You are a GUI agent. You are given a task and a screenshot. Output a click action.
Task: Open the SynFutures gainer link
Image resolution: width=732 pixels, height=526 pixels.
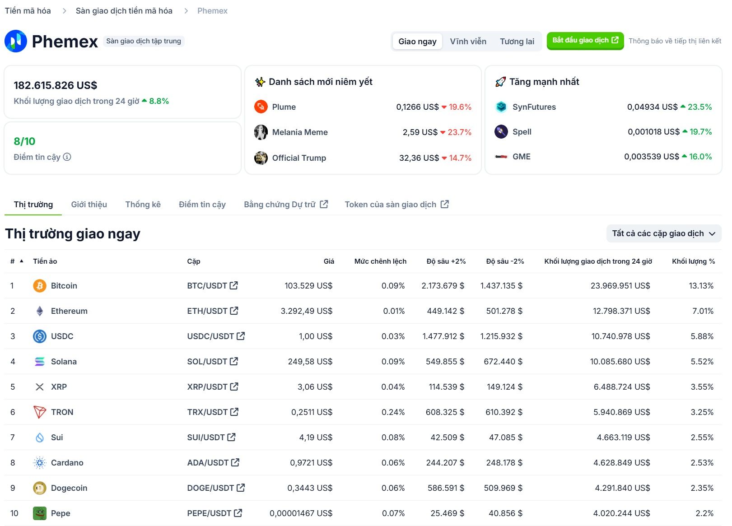click(534, 107)
